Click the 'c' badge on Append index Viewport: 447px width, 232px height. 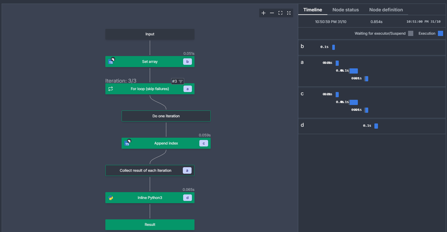[x=204, y=143]
